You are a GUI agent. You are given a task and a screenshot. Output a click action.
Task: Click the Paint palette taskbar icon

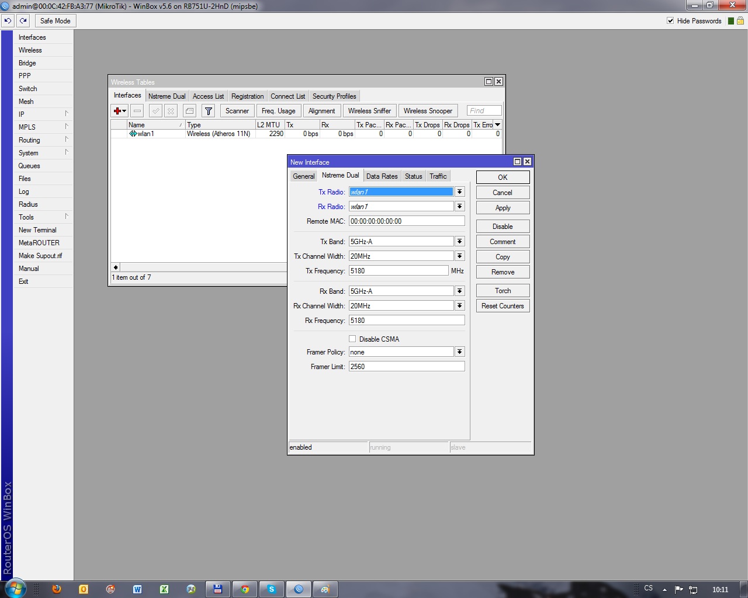tap(325, 589)
